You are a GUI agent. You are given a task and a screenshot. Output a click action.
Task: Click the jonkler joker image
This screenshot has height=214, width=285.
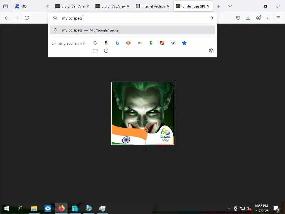(143, 113)
